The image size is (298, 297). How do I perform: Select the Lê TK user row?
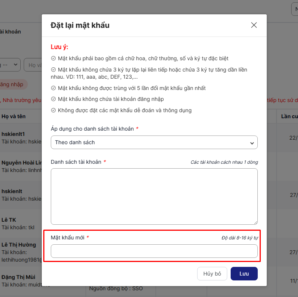(x=19, y=223)
